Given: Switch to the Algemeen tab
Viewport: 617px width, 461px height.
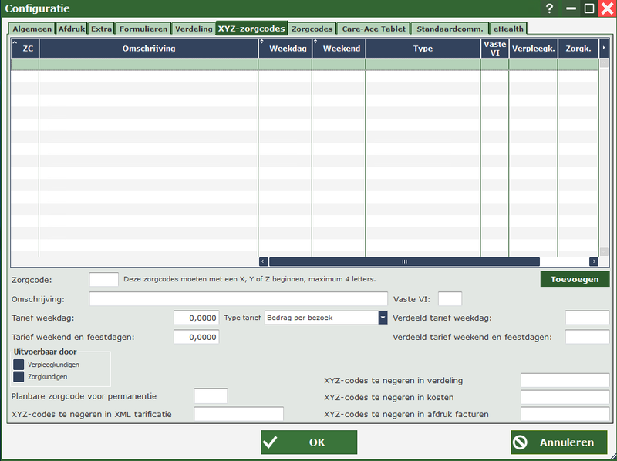Looking at the screenshot, I should point(32,29).
